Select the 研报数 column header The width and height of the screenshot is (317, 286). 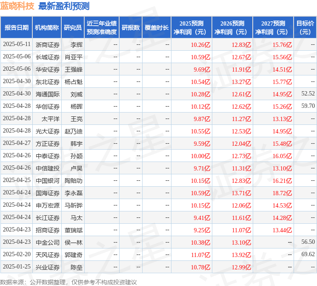(x=131, y=27)
